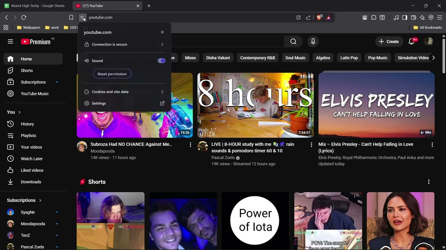
Task: Open History in sidebar
Action: pos(33,124)
